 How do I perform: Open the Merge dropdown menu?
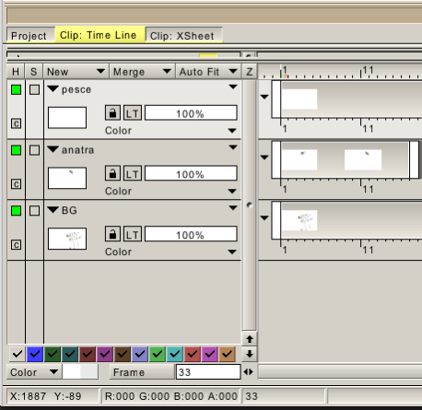[142, 72]
